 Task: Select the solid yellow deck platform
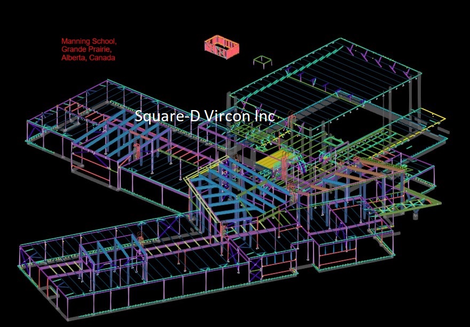click(273, 159)
